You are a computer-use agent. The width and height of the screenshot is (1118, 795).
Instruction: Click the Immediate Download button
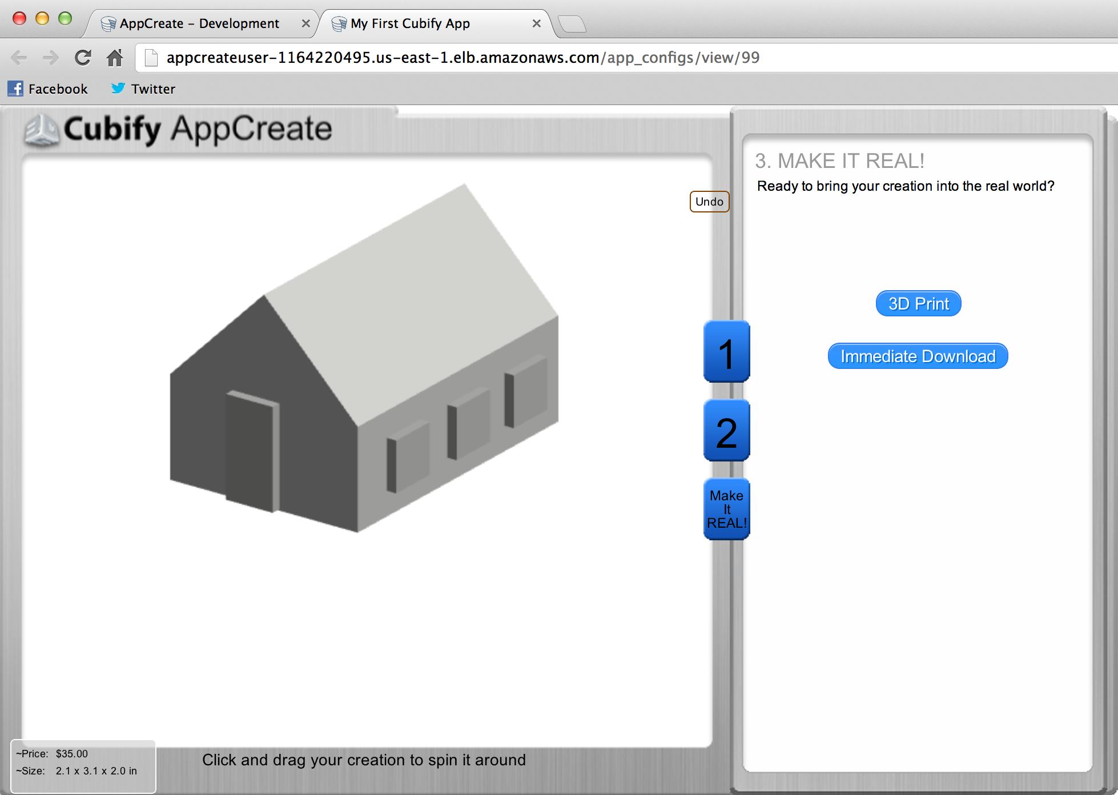(x=918, y=356)
